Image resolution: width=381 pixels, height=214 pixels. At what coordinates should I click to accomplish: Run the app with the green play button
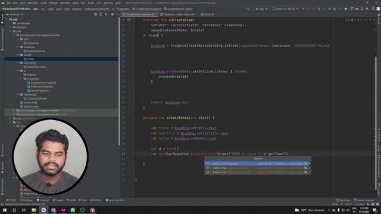point(303,9)
